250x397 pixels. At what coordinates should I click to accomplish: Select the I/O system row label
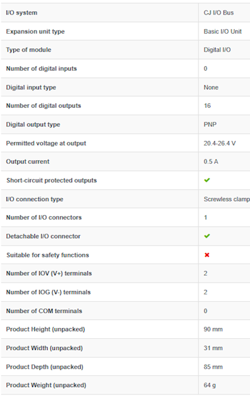coord(22,13)
